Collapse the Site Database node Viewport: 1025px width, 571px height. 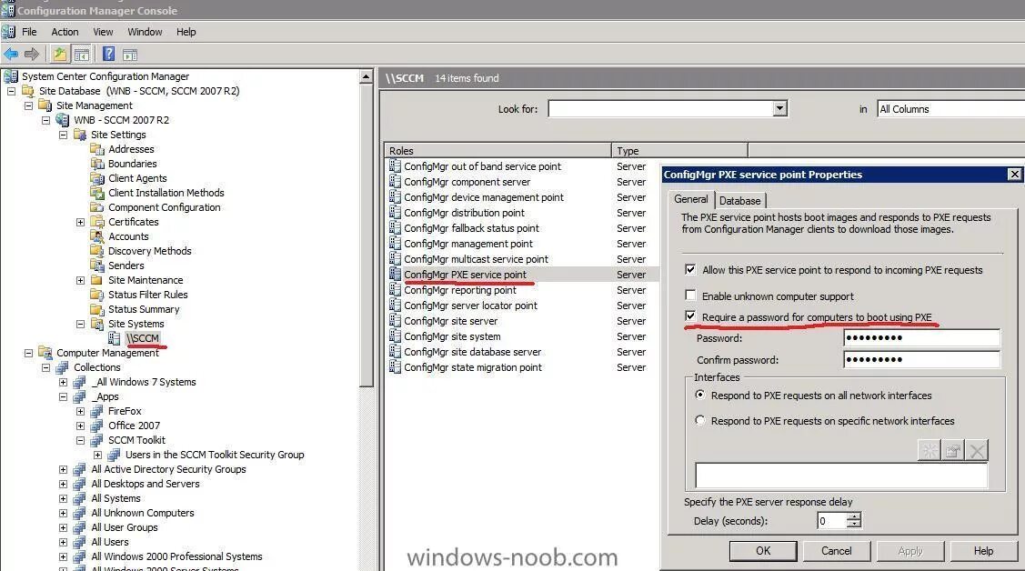[11, 91]
